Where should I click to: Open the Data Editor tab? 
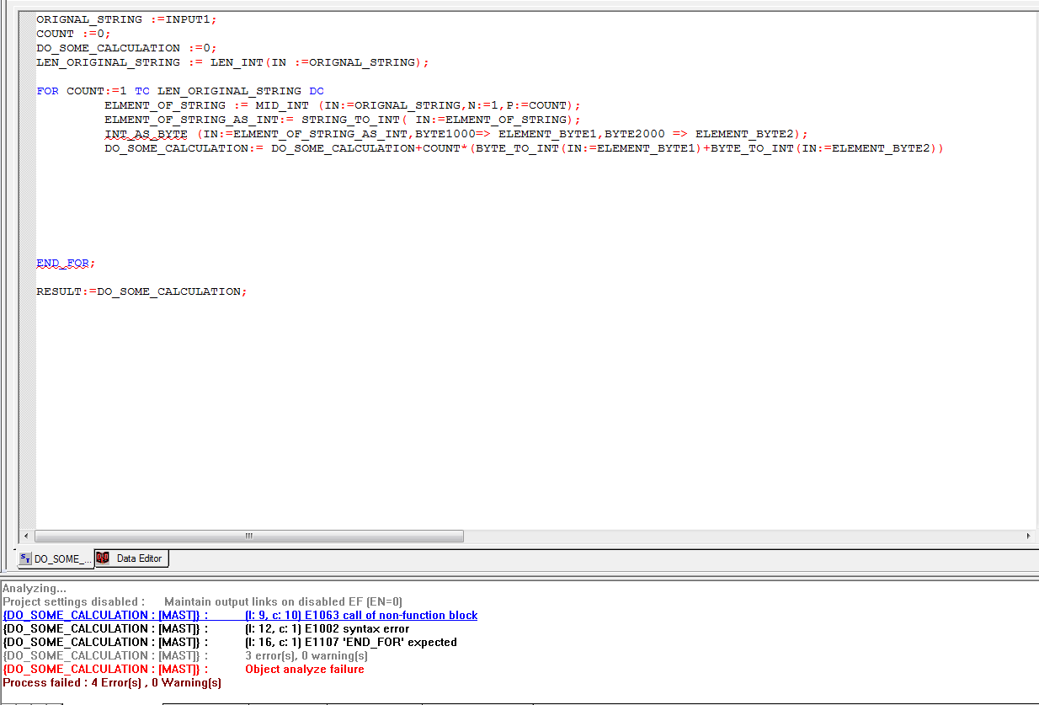tap(139, 558)
